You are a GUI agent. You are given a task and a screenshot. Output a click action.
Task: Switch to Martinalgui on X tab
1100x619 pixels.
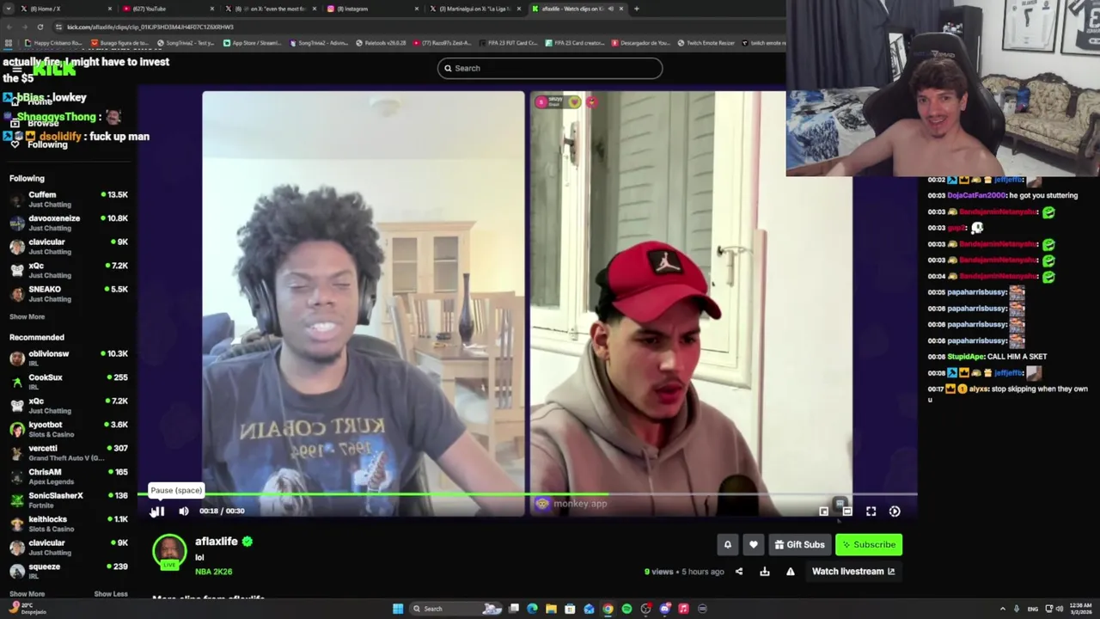pyautogui.click(x=474, y=9)
